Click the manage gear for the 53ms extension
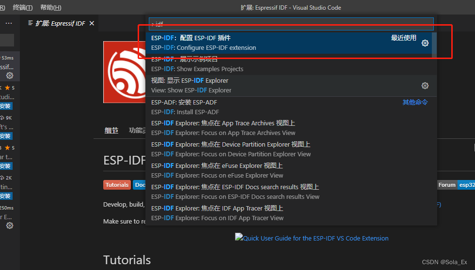This screenshot has width=475, height=270. click(10, 75)
